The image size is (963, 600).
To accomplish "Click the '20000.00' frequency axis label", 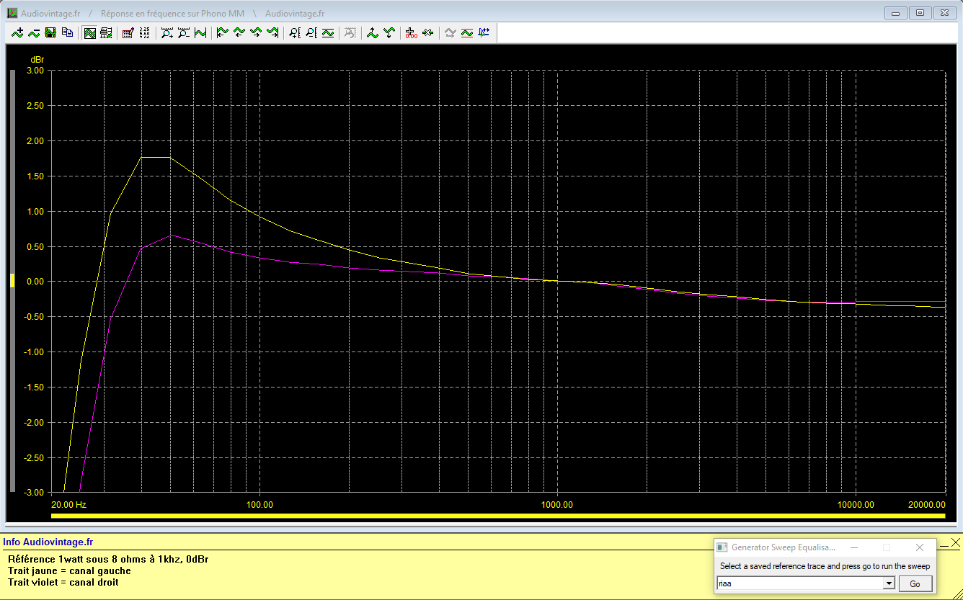I will (x=927, y=505).
